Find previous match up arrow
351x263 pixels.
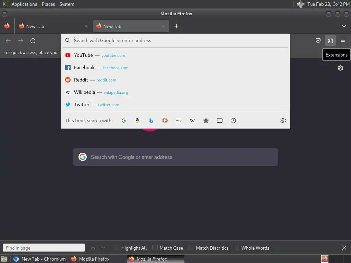pos(93,248)
